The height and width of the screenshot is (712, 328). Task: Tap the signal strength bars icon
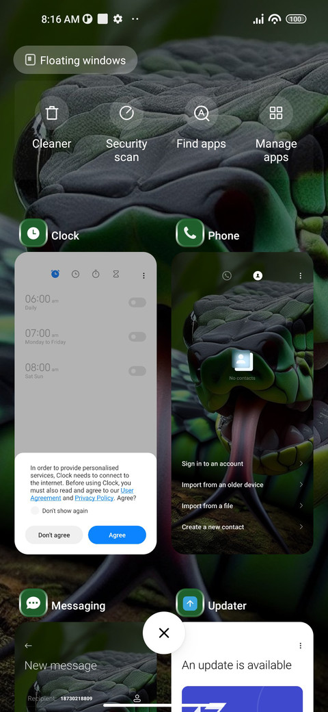[258, 19]
